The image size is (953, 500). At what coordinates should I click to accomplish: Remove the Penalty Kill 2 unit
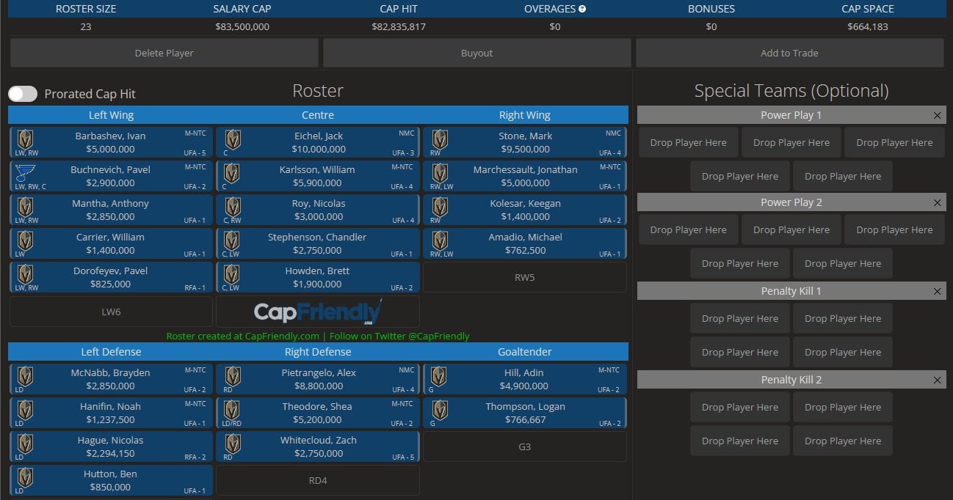coord(937,380)
